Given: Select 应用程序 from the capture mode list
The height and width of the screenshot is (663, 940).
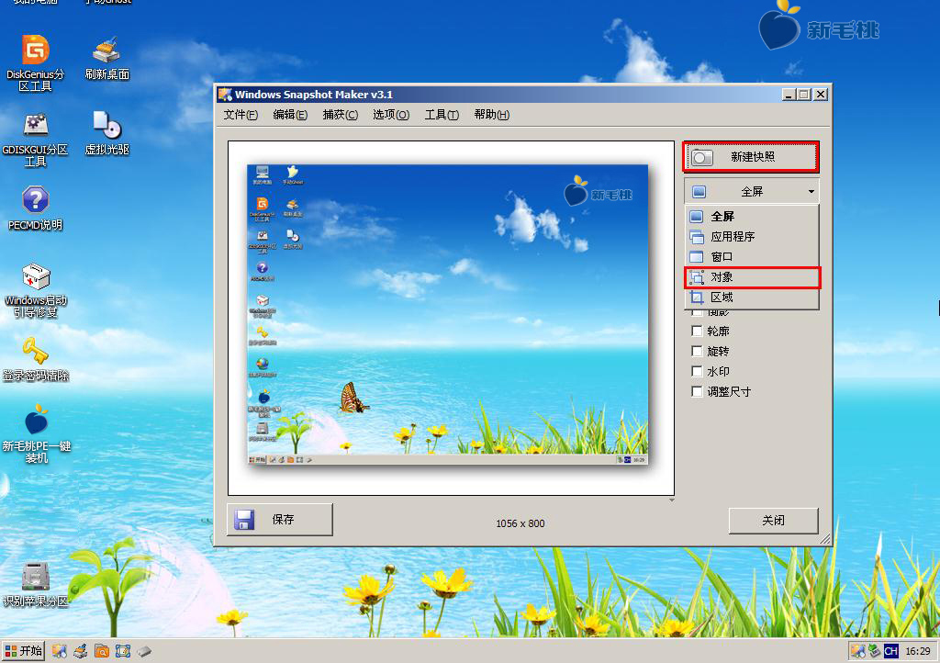Looking at the screenshot, I should pyautogui.click(x=752, y=237).
